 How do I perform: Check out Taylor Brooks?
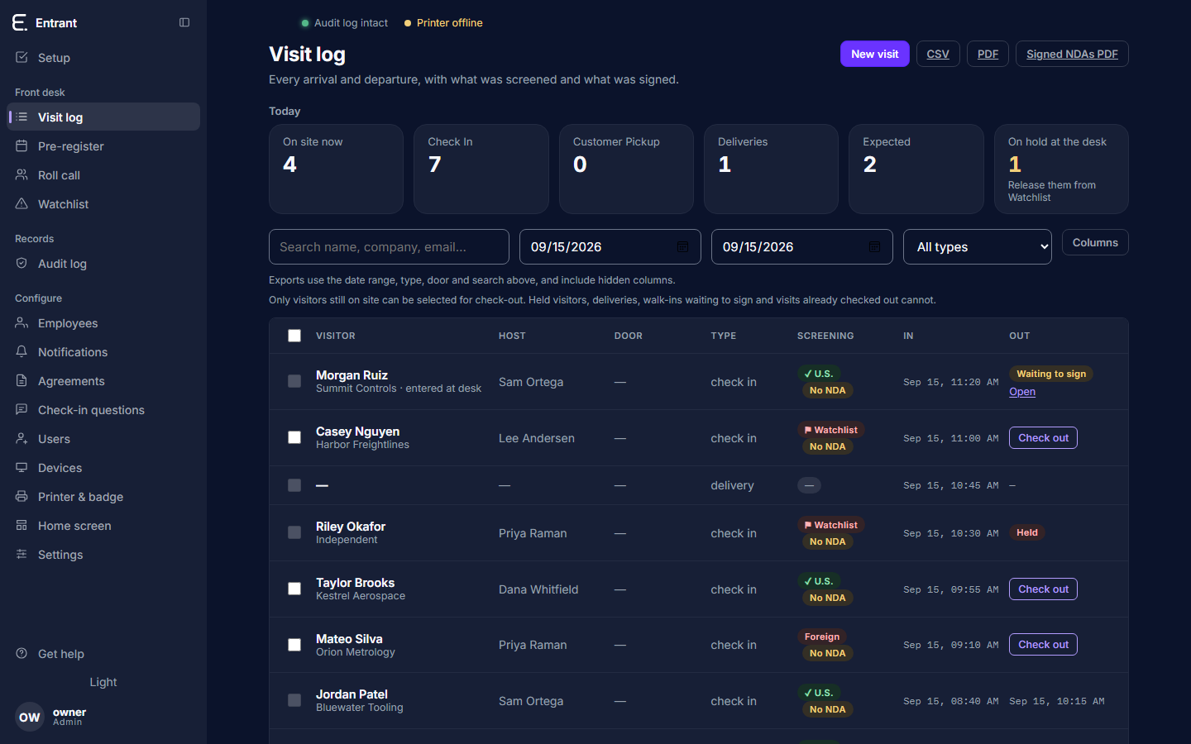tap(1043, 589)
